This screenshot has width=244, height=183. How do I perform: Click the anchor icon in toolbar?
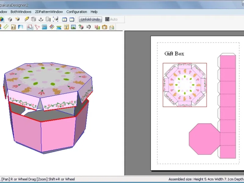pos(41,19)
